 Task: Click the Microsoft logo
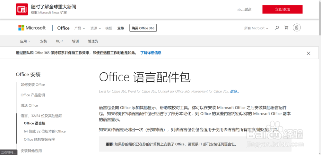point(32,28)
